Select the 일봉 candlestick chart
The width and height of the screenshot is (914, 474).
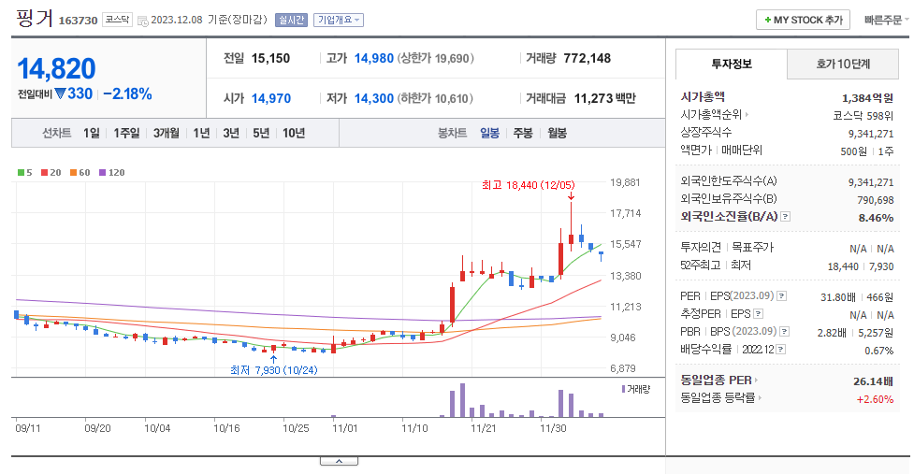[x=489, y=134]
